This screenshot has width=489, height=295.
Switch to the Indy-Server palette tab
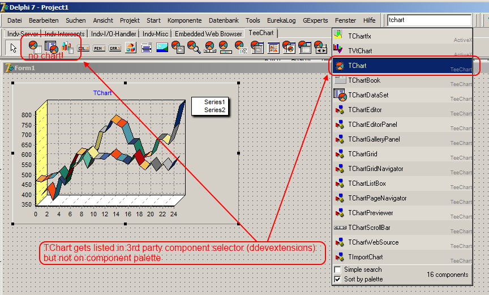23,33
